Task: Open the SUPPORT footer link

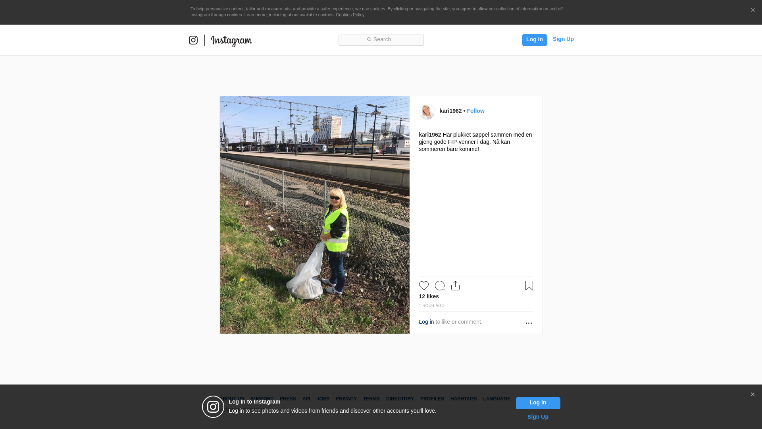Action: [262, 399]
